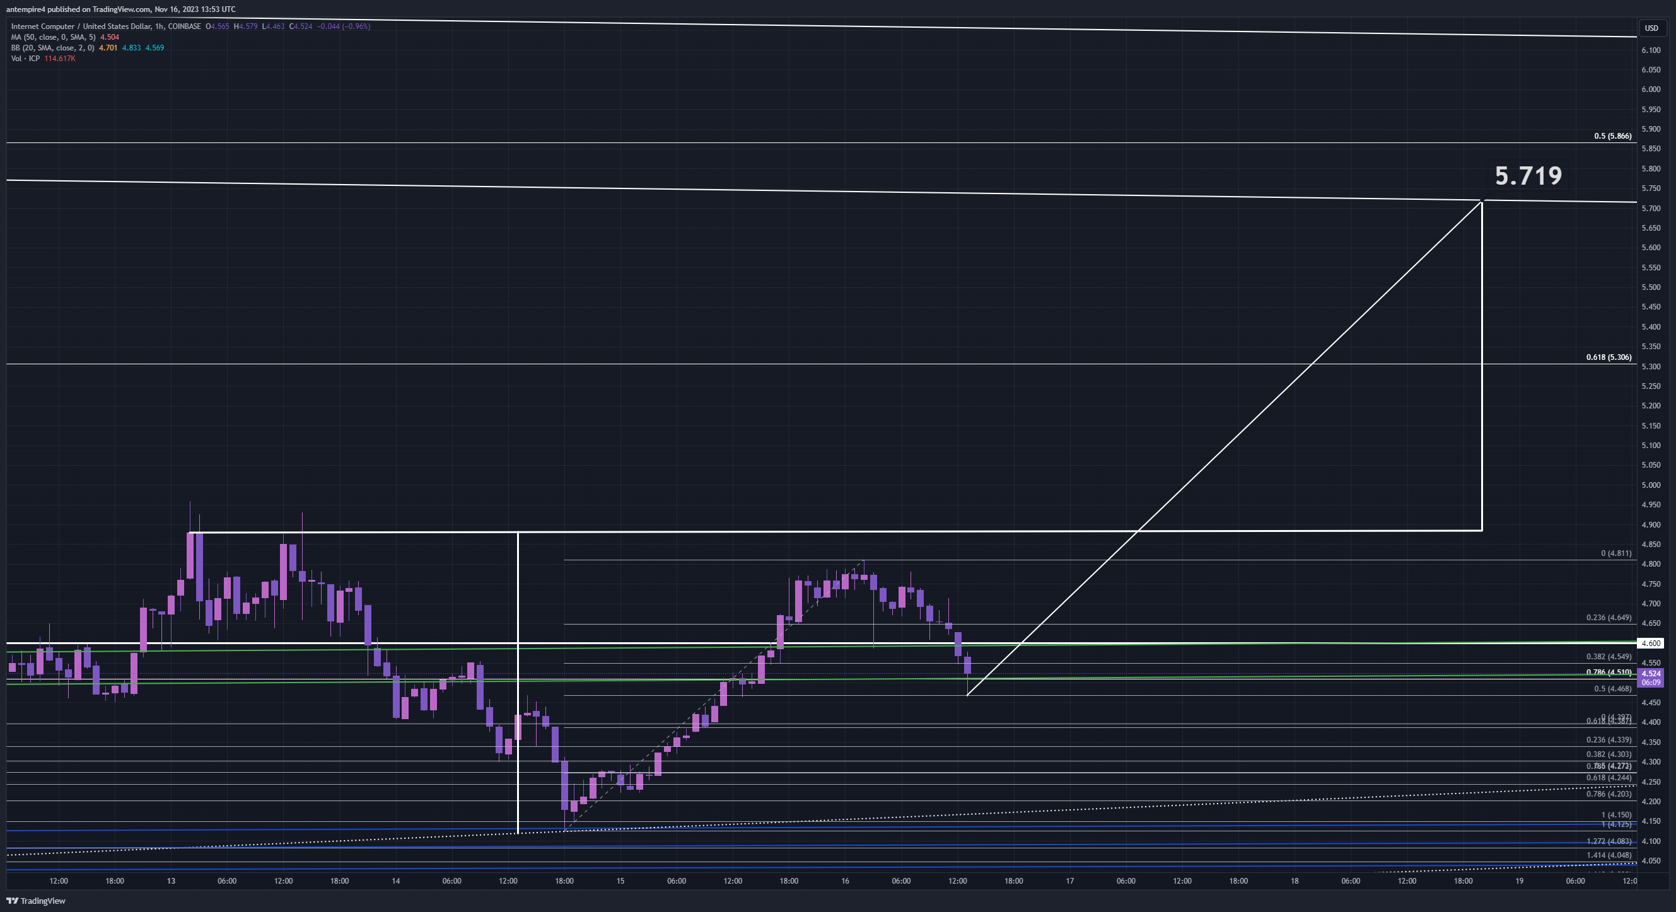Screen dimensions: 1676x912
Task: Click the white 4.600 price axis label
Action: point(1651,644)
